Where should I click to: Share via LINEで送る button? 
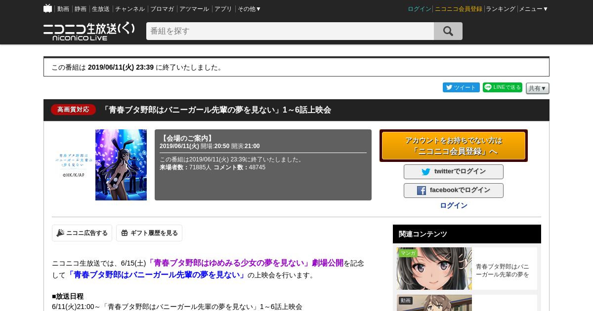[503, 87]
